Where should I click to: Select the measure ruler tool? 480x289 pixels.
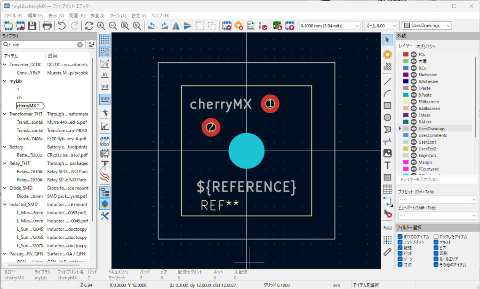coord(387,252)
